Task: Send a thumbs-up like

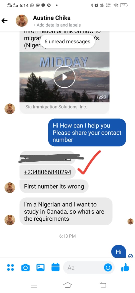Action: point(125,267)
